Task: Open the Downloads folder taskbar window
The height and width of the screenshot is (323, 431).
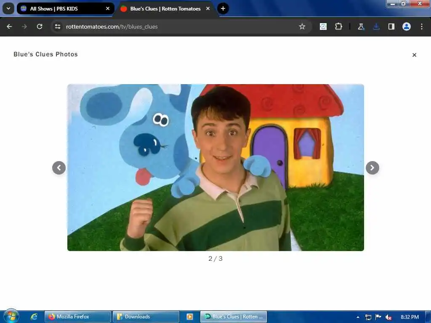Action: coord(146,317)
